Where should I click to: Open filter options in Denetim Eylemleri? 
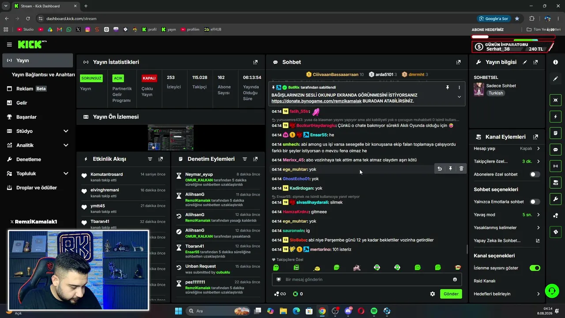(245, 159)
